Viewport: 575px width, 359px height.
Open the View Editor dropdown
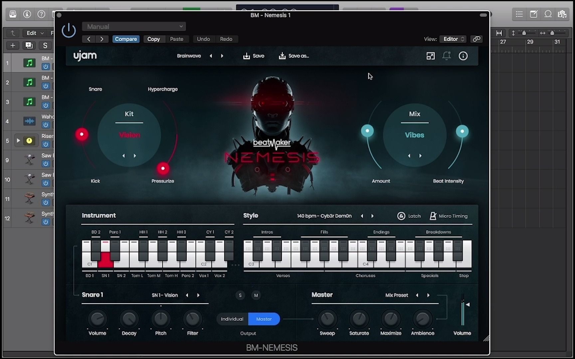[453, 39]
